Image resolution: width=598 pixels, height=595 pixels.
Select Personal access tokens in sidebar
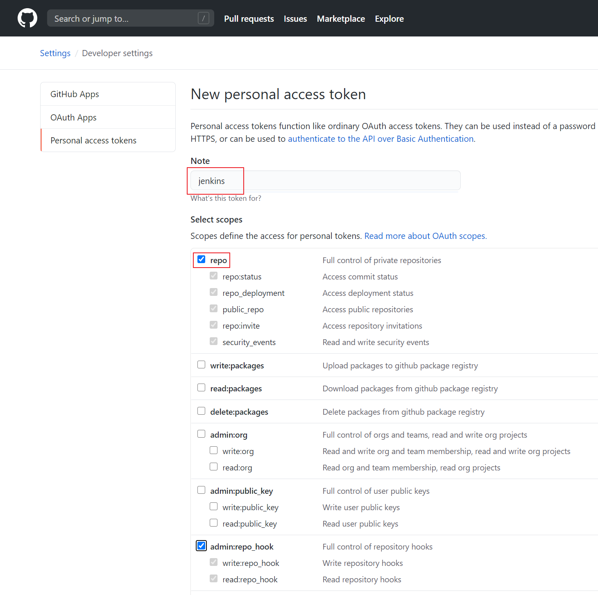click(x=108, y=140)
